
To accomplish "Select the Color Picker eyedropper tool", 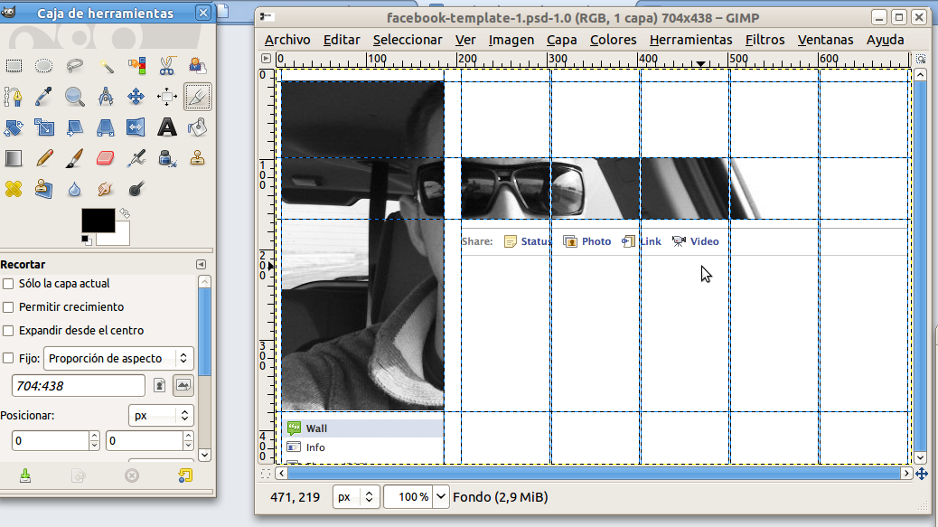I will coord(44,97).
